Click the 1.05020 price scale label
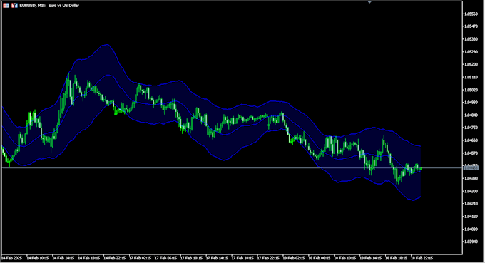The width and height of the screenshot is (485, 263). coord(471,90)
